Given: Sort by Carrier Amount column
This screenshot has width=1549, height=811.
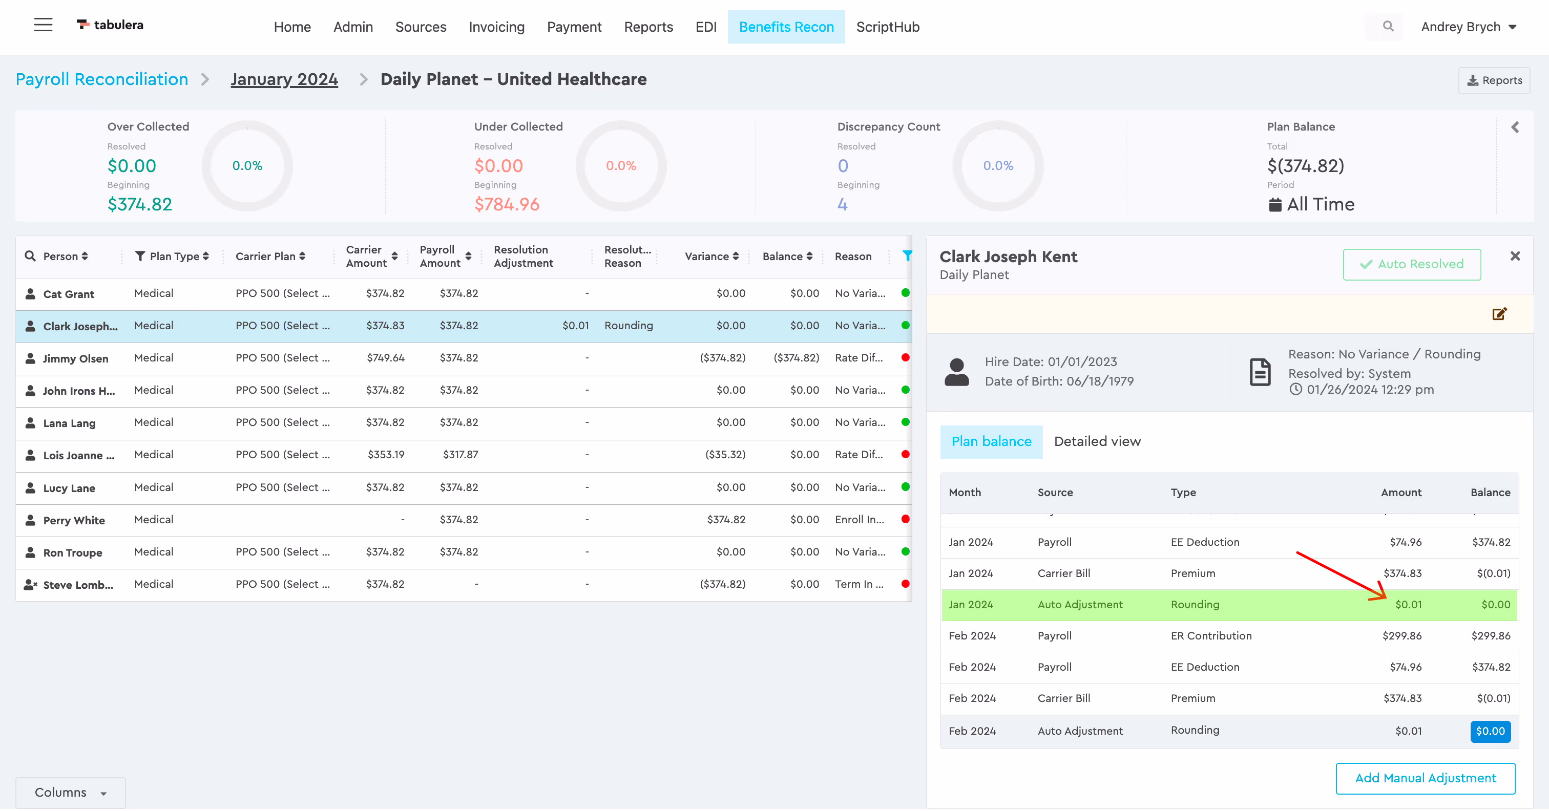Looking at the screenshot, I should point(394,256).
